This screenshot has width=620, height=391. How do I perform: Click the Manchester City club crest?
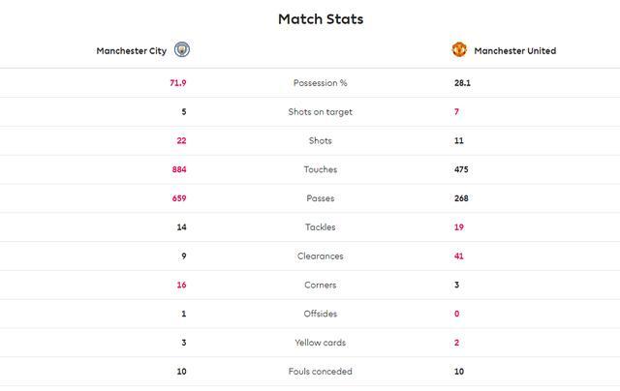pos(182,50)
